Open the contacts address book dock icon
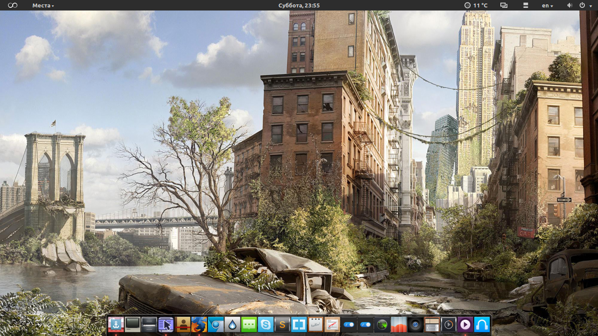Image resolution: width=598 pixels, height=336 pixels. pos(183,325)
